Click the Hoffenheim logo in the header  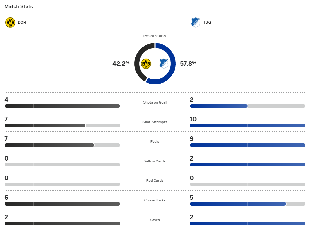(x=196, y=22)
